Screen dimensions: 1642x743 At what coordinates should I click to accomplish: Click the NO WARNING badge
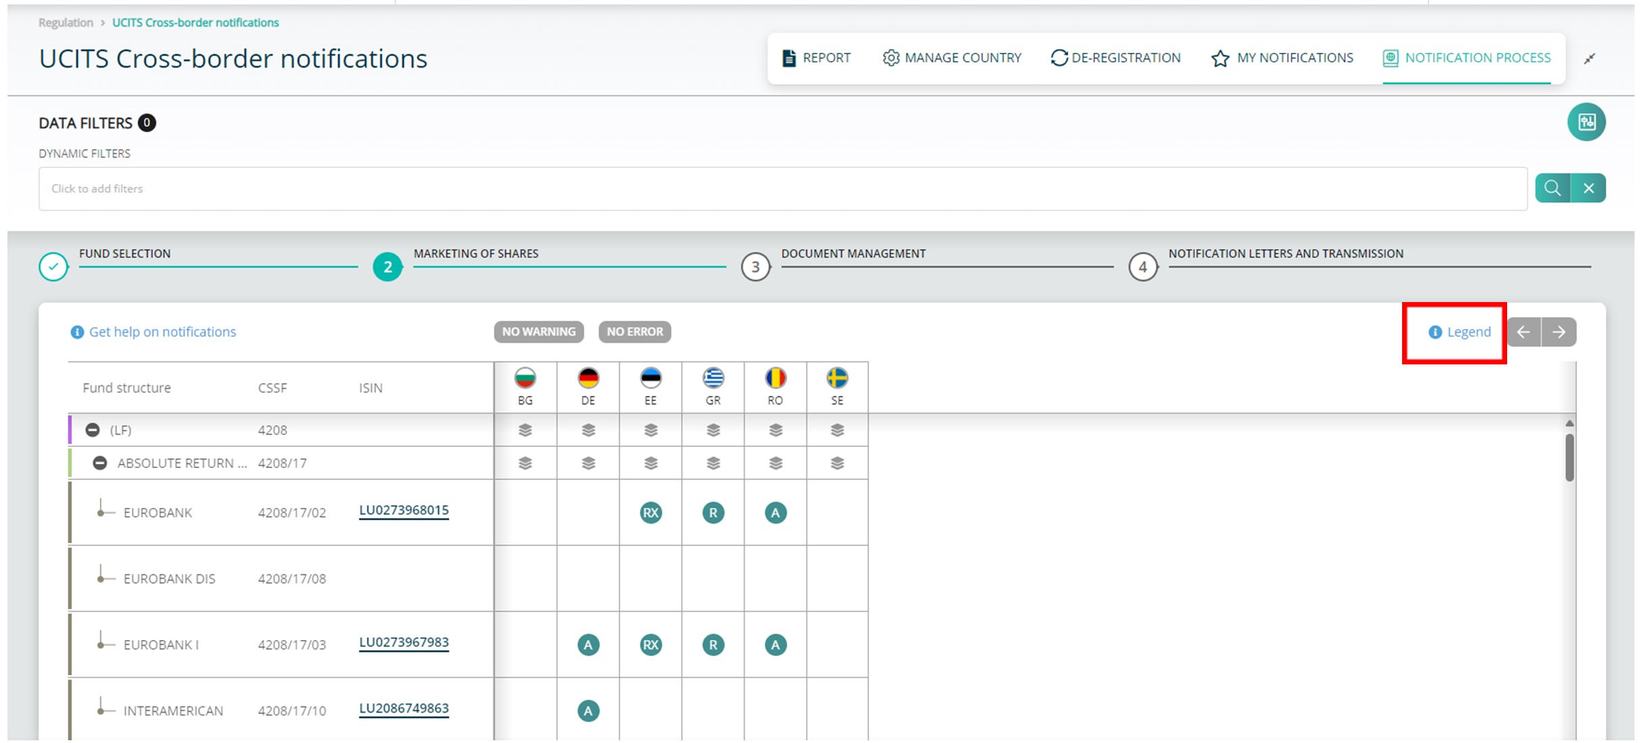click(539, 332)
